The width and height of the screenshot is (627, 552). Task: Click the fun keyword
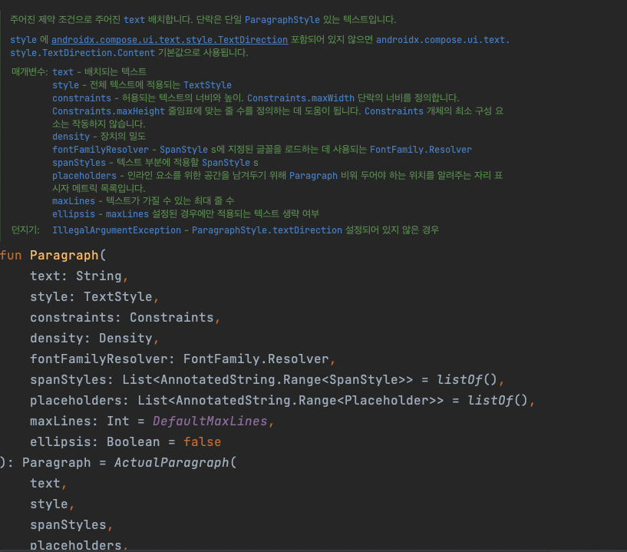click(11, 255)
